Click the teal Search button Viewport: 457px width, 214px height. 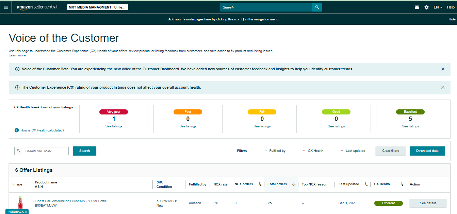(84, 151)
